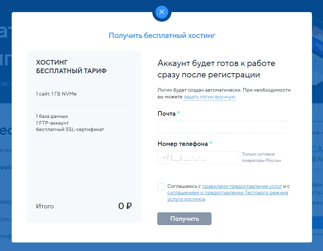This screenshot has height=251, width=323.
Task: Click the 'бесплатный SSL-сертификат' feature line
Action: pyautogui.click(x=70, y=129)
